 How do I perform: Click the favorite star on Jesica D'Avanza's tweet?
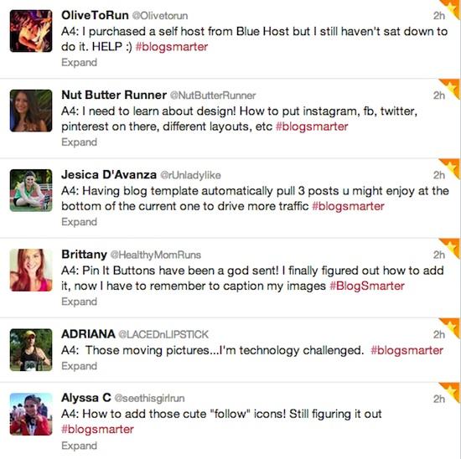tap(452, 168)
